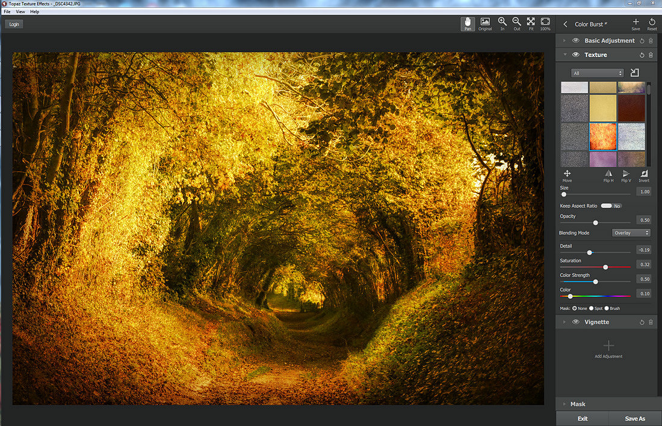Click the Exit button

pos(582,418)
